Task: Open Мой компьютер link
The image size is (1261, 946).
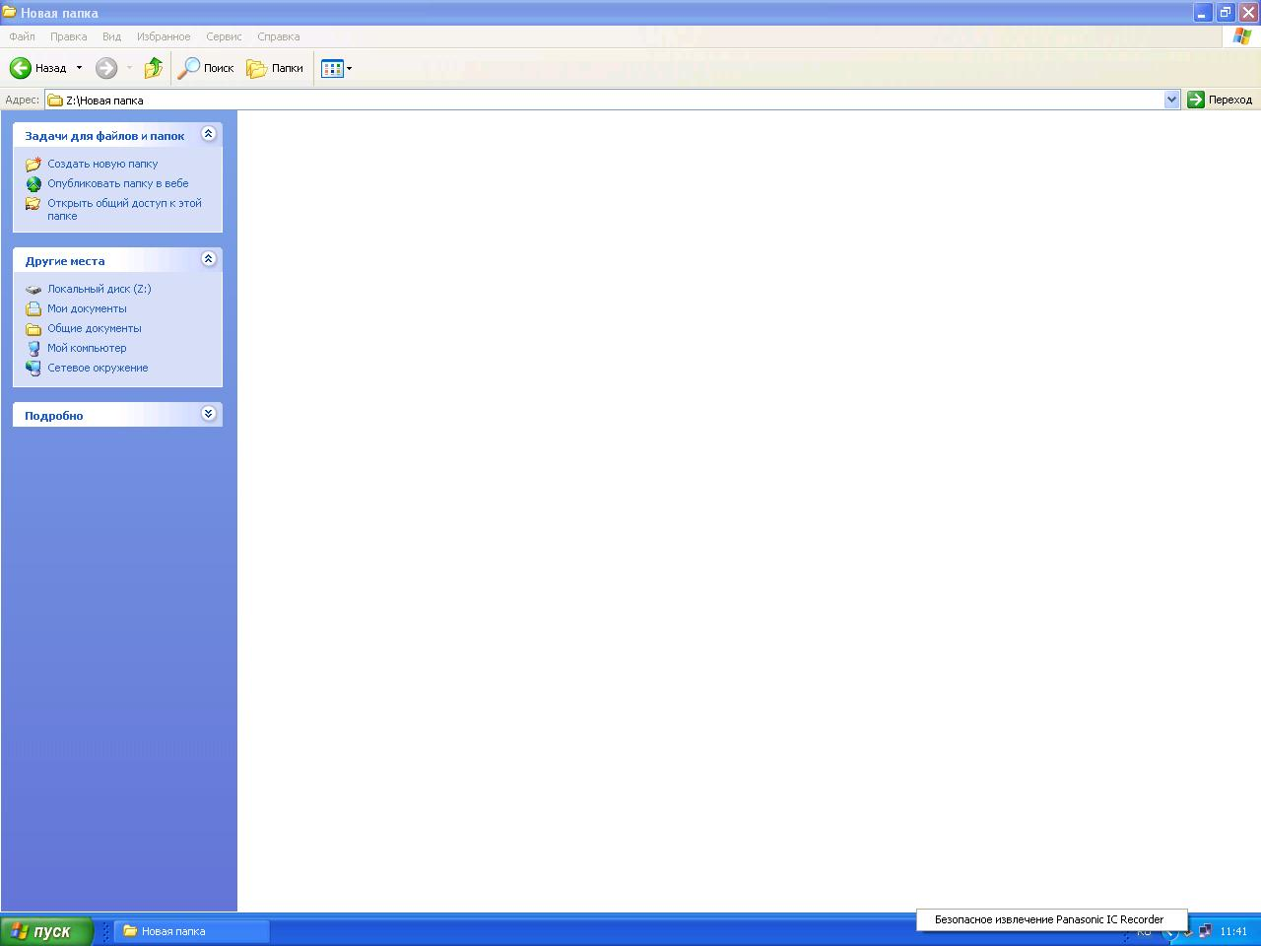Action: point(87,348)
